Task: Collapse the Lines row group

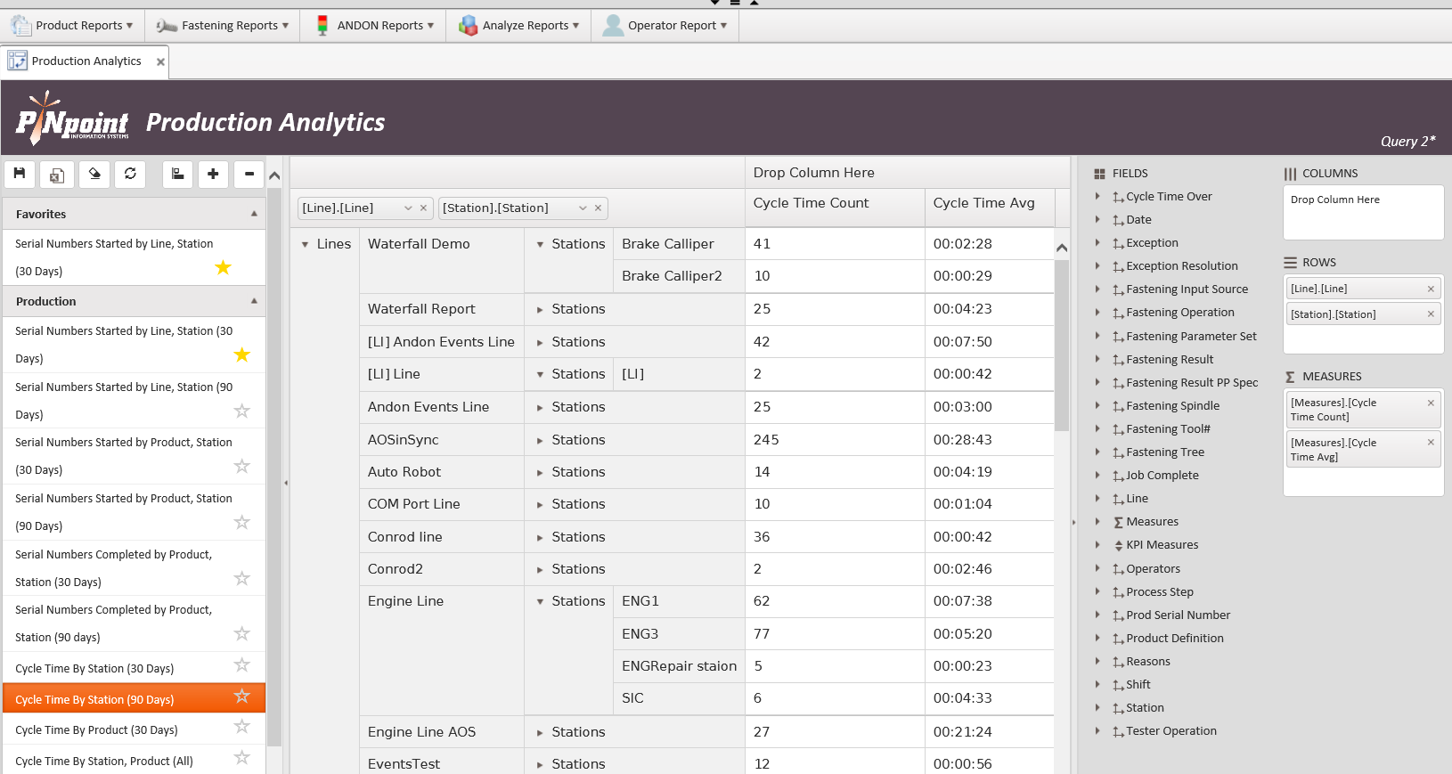Action: (305, 244)
